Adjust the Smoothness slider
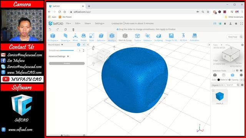 coord(66,50)
